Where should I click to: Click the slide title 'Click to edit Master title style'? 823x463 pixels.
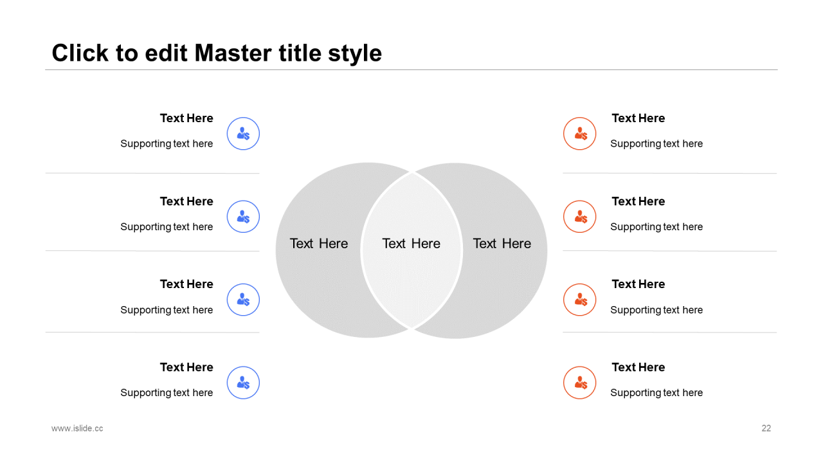(217, 53)
